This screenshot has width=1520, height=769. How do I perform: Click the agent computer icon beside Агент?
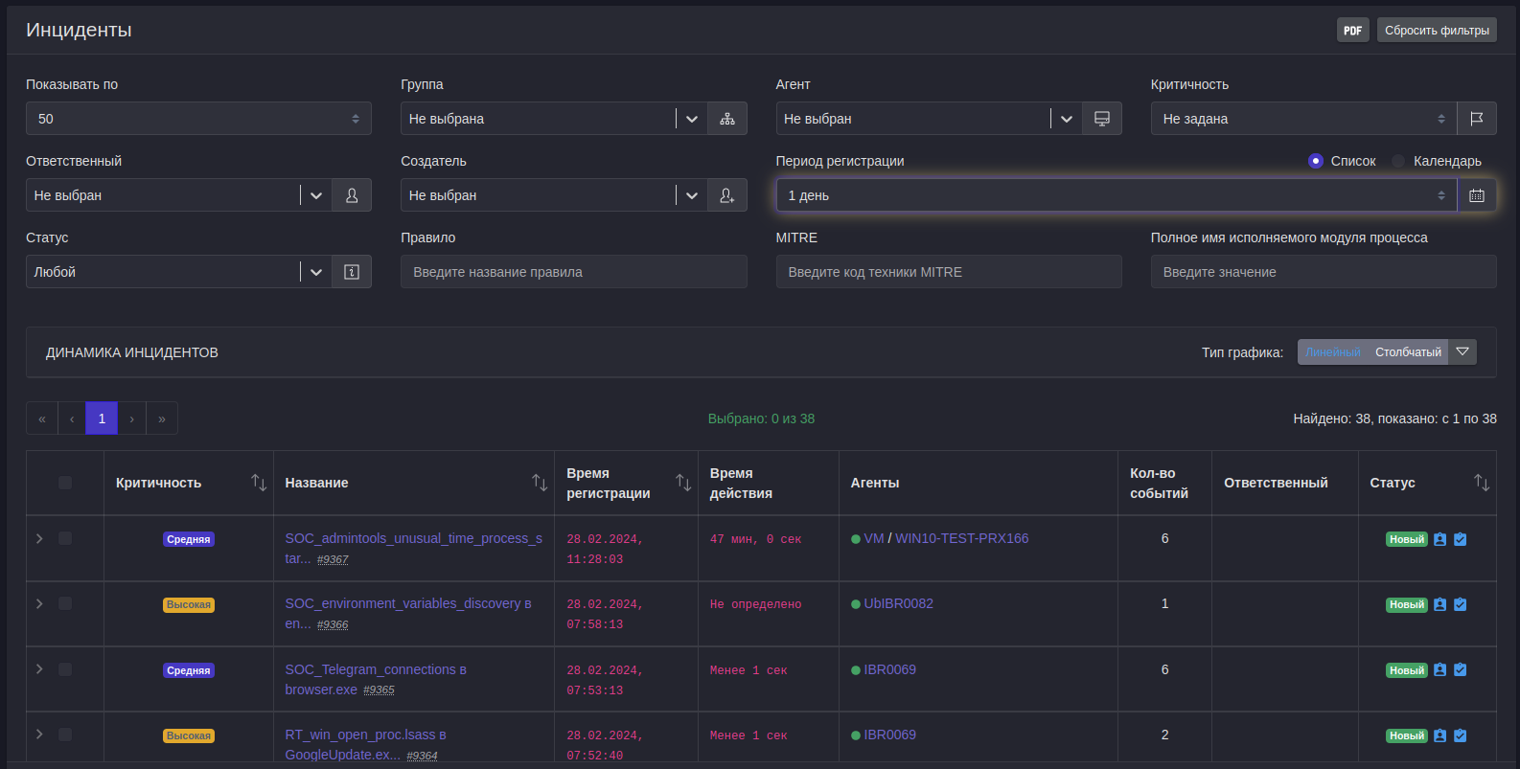pos(1102,119)
